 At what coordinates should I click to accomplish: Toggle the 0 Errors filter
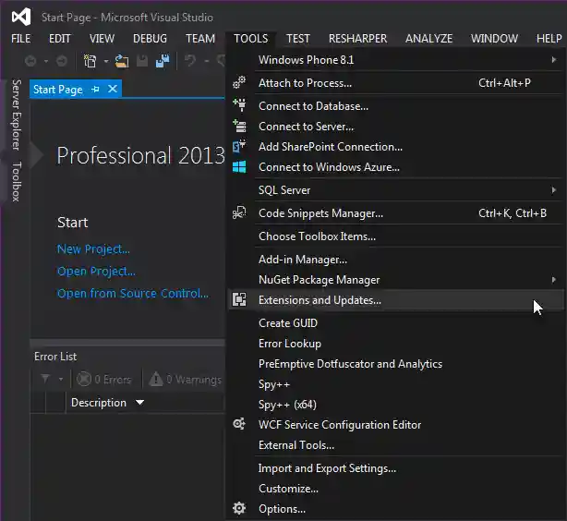click(x=103, y=379)
